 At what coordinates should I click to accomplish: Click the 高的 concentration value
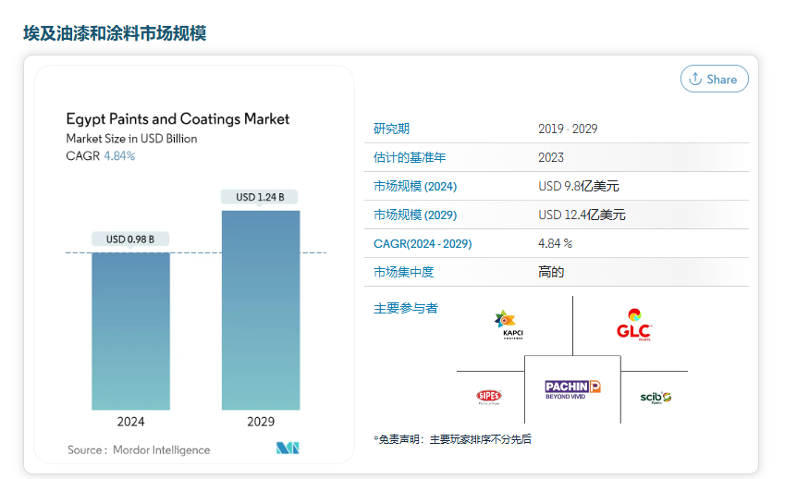[x=551, y=272]
